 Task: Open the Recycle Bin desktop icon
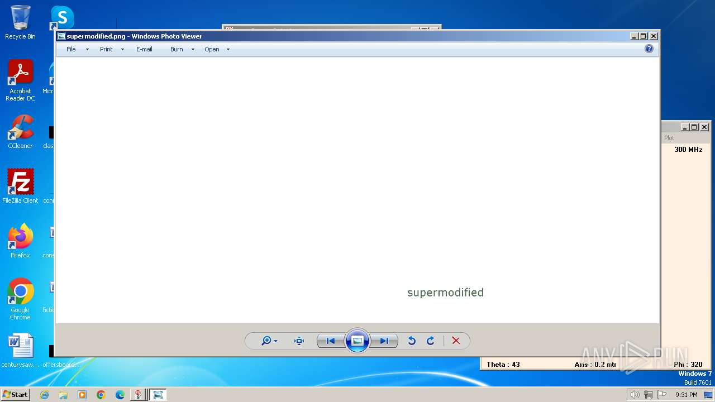click(20, 22)
